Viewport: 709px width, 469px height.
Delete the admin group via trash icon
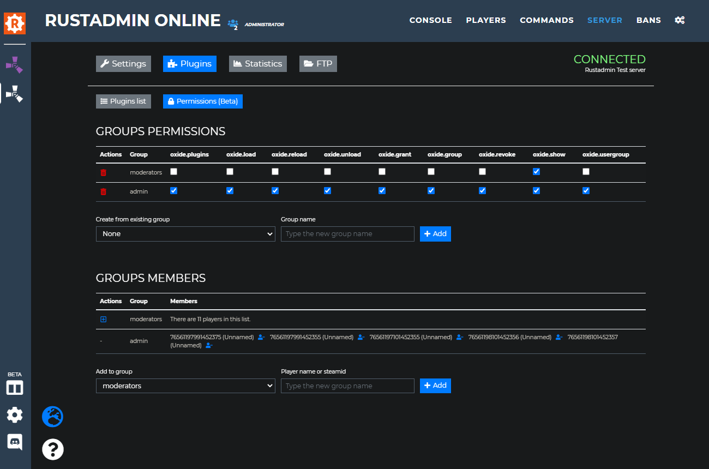point(103,191)
